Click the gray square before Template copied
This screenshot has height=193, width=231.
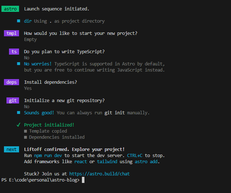(26, 131)
